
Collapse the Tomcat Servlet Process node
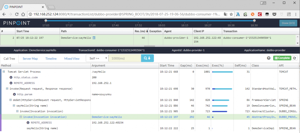click(4, 72)
